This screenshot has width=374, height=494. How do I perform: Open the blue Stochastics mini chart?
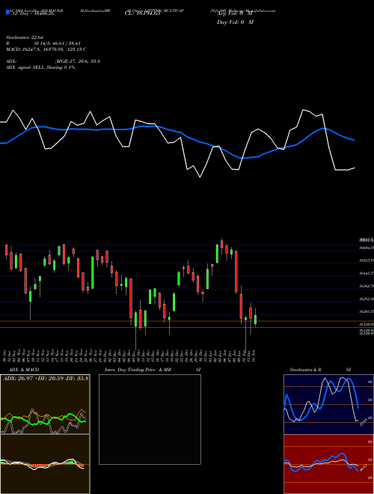pos(328,404)
